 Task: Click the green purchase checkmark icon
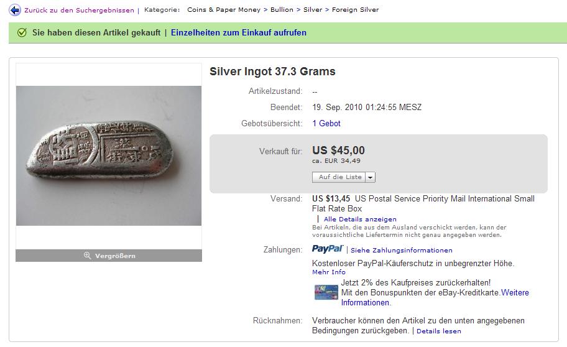22,32
